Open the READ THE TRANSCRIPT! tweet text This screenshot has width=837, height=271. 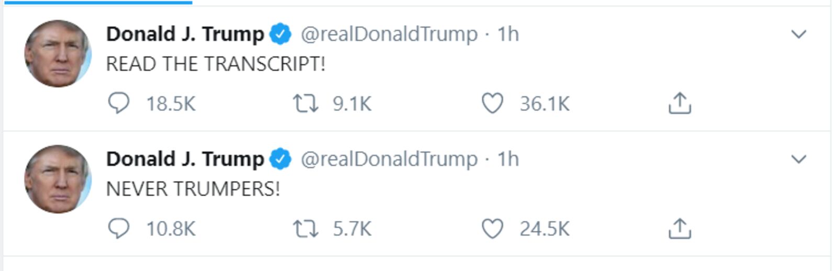(x=216, y=64)
